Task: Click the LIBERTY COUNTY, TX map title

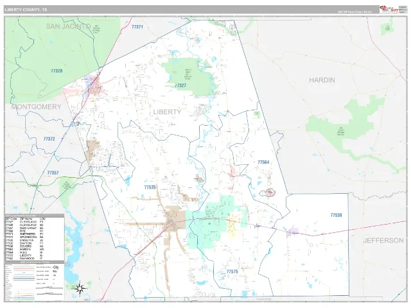Action: tap(26, 10)
